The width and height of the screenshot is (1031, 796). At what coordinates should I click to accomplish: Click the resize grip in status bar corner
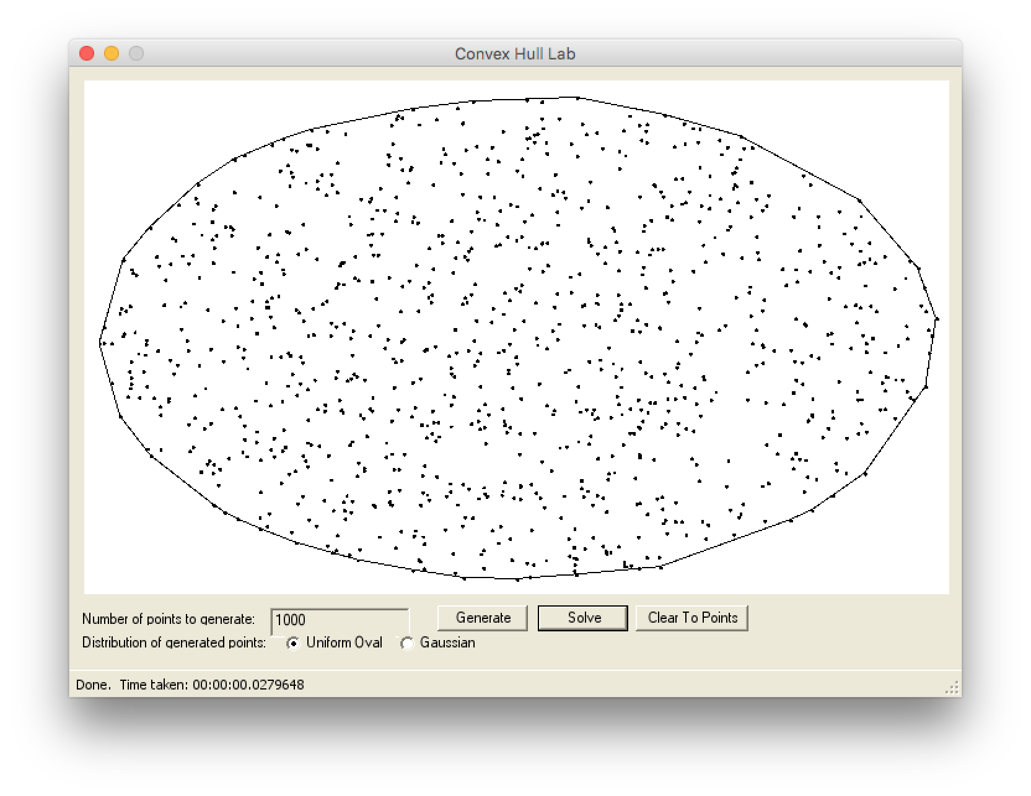pyautogui.click(x=952, y=688)
